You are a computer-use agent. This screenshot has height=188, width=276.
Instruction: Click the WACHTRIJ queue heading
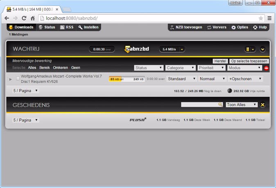(26, 49)
